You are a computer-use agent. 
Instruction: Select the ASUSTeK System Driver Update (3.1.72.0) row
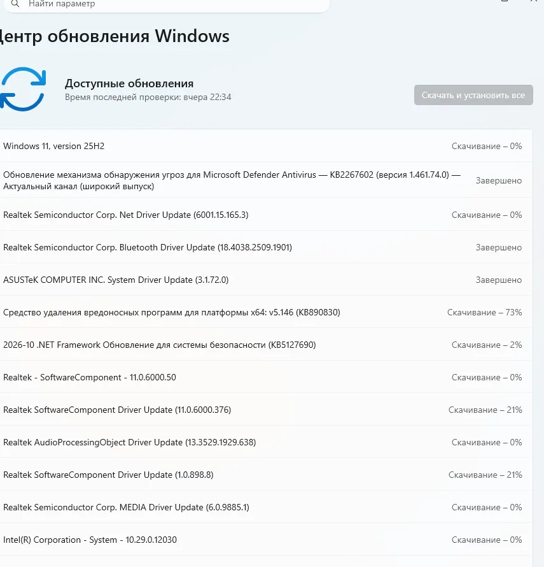(x=266, y=280)
